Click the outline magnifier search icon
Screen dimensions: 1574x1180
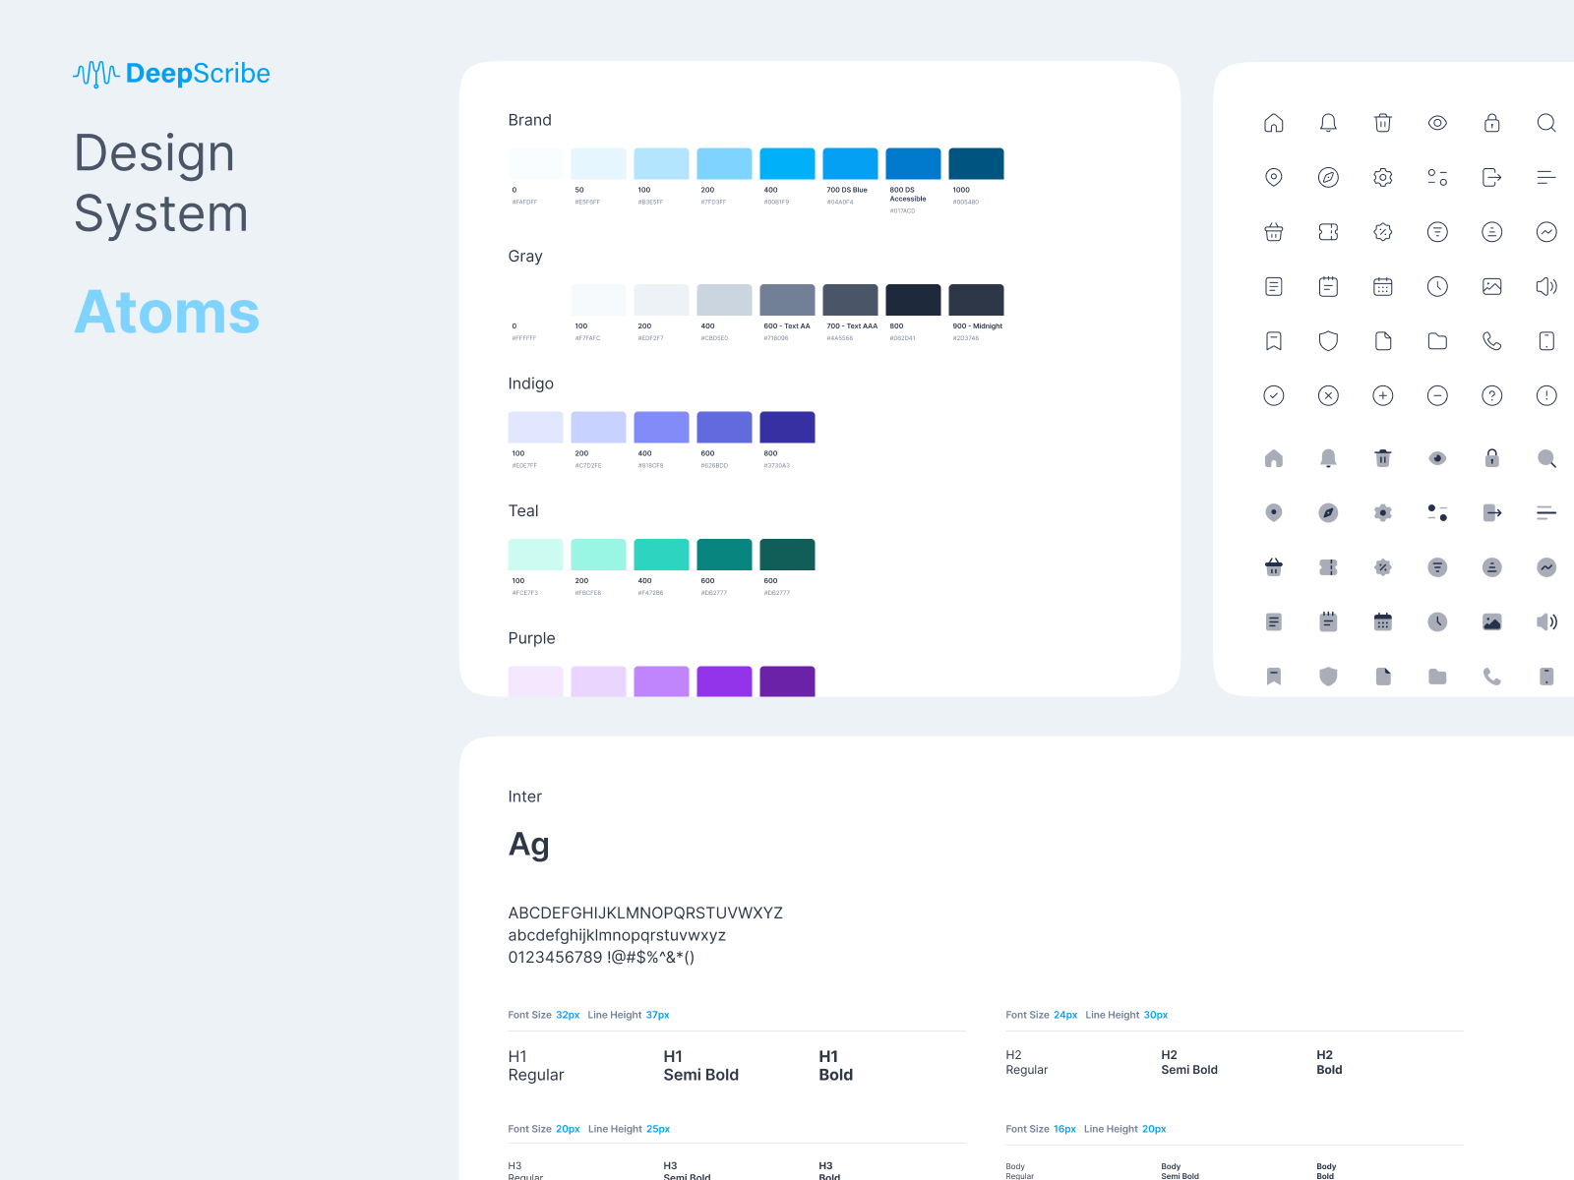coord(1546,123)
